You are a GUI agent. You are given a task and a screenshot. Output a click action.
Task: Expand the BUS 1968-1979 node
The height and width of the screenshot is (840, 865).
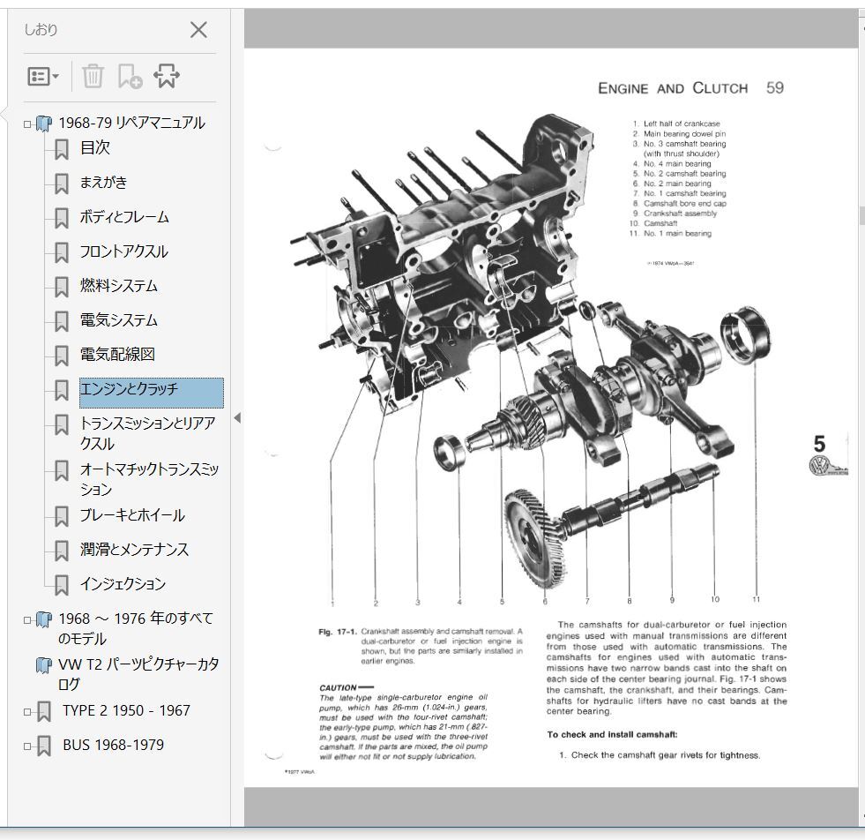tap(27, 746)
